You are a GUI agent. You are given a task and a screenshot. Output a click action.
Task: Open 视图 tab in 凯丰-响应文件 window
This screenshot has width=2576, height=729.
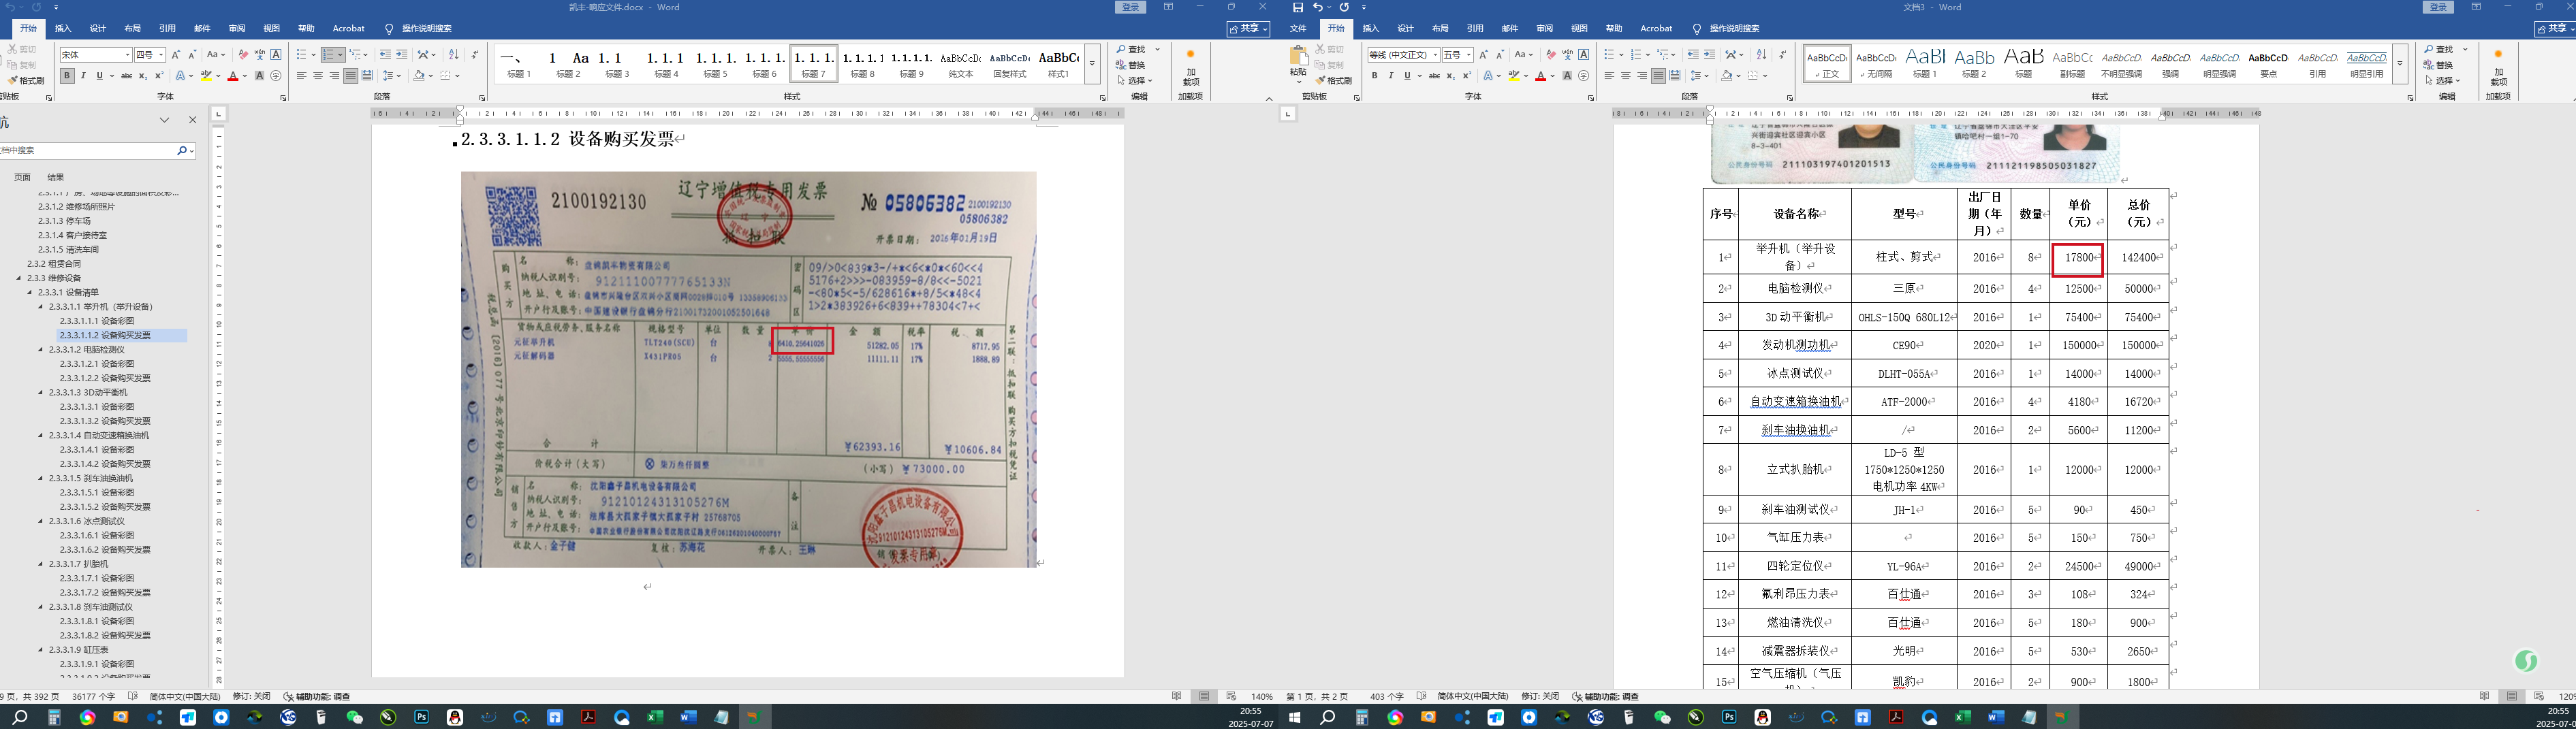tap(271, 29)
